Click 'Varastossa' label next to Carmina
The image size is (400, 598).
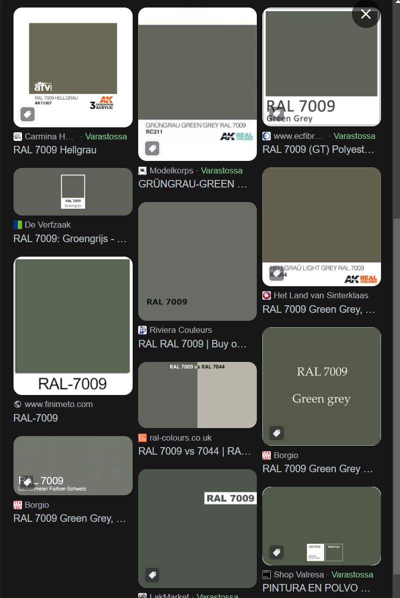106,136
